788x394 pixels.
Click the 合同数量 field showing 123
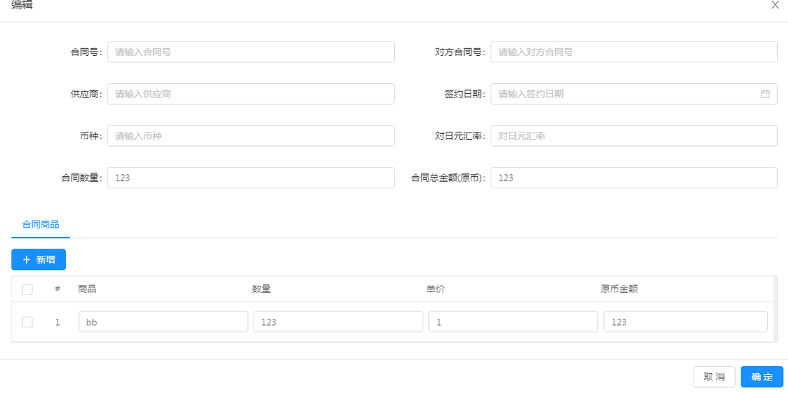(251, 178)
